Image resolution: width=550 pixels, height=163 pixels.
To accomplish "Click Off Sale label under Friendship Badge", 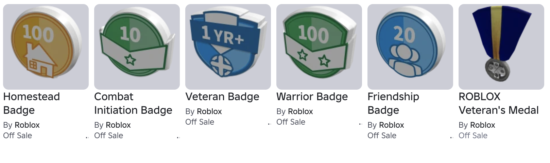I will [382, 135].
